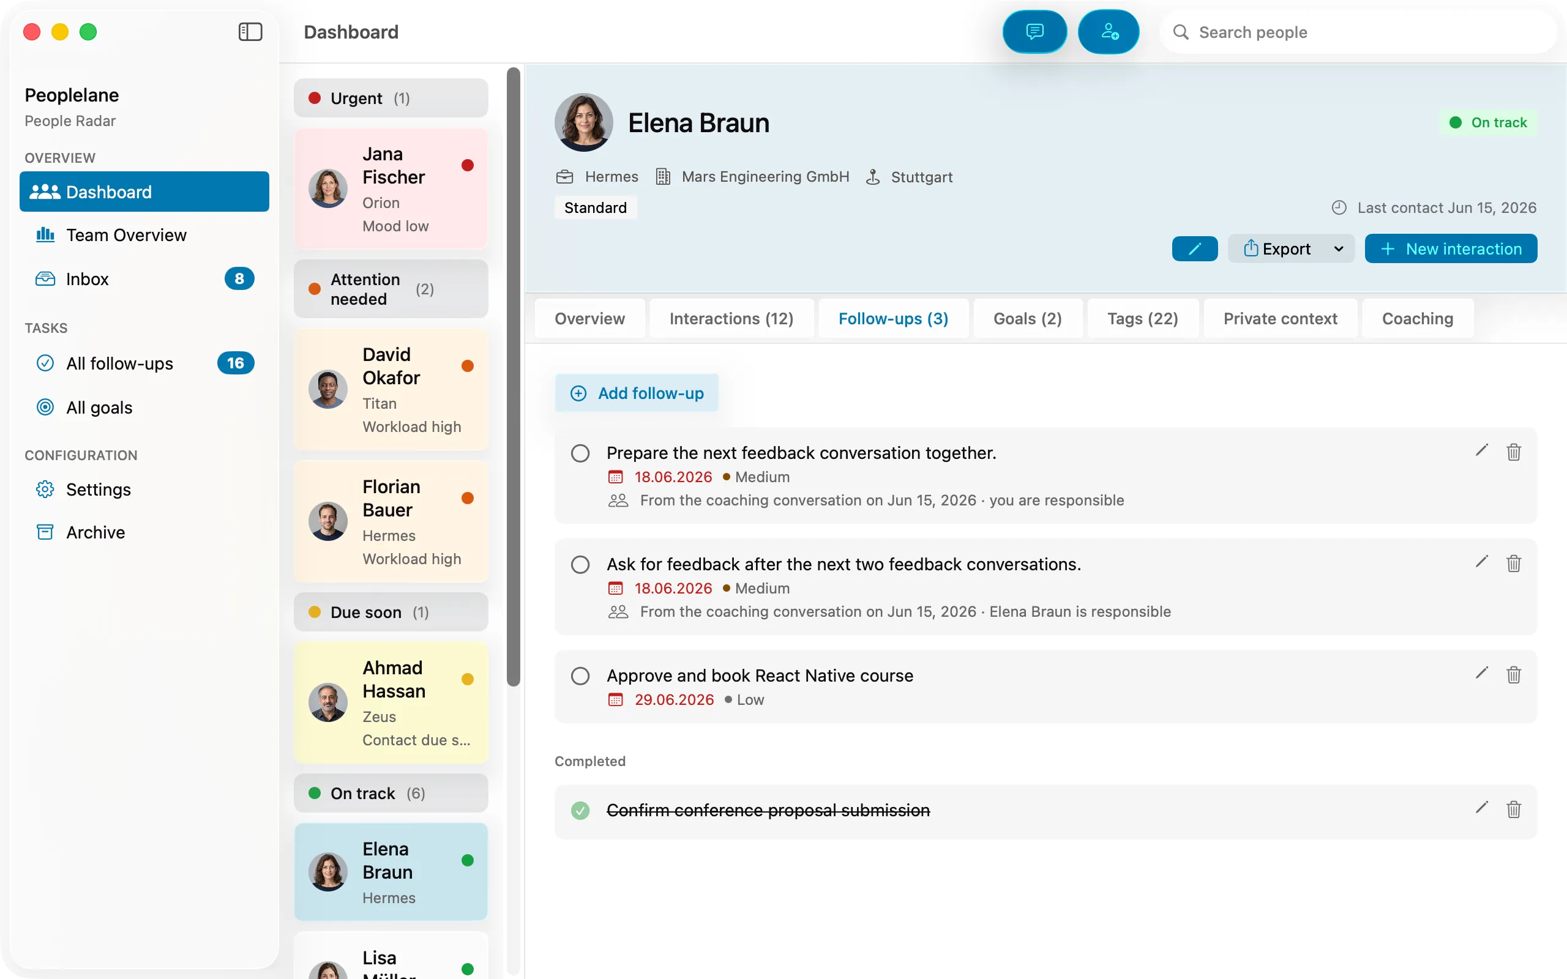This screenshot has height=979, width=1567.
Task: Delete the completed conference proposal follow-up
Action: 1513,810
